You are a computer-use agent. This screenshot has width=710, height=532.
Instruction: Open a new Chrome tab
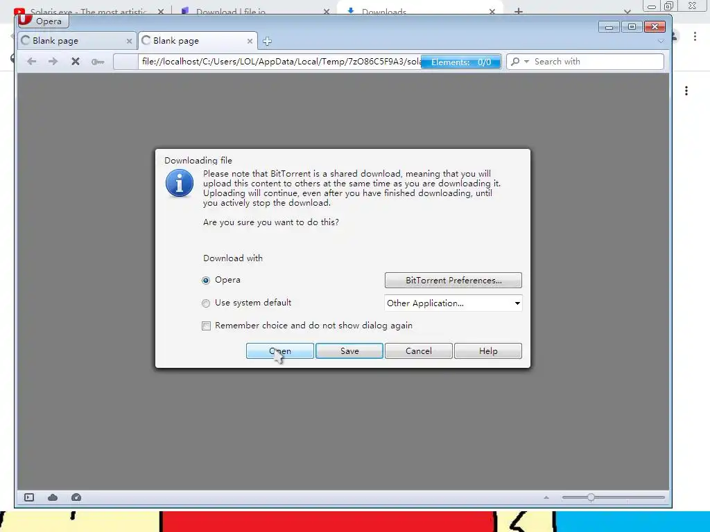(519, 11)
